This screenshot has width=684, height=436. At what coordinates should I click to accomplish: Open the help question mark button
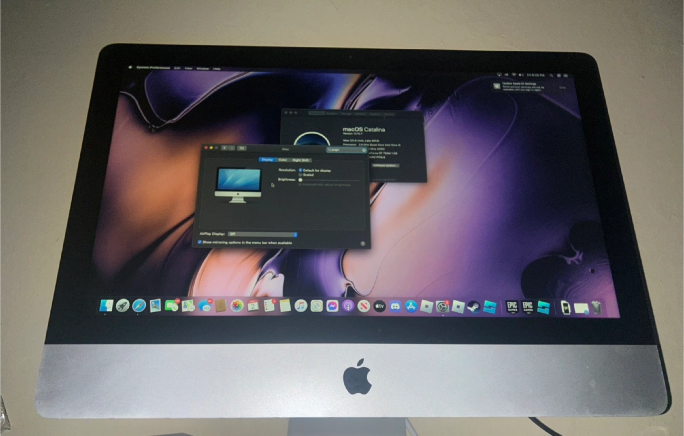362,243
